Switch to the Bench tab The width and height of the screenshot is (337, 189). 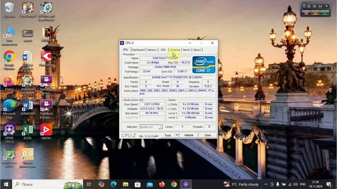click(186, 50)
